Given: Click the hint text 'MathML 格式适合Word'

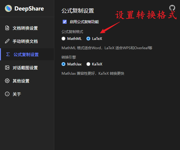Looking at the screenshot, I should (x=81, y=48).
